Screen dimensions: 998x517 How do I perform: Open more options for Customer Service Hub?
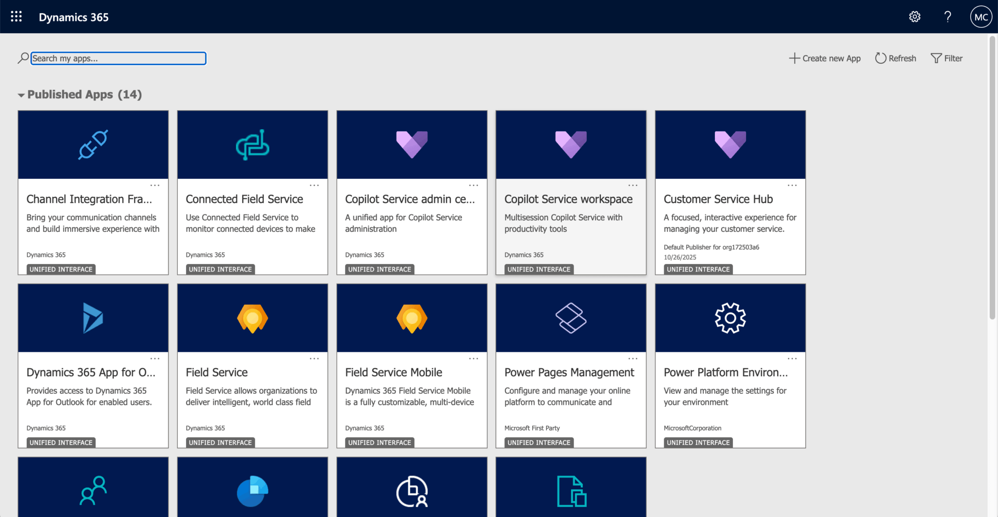792,185
